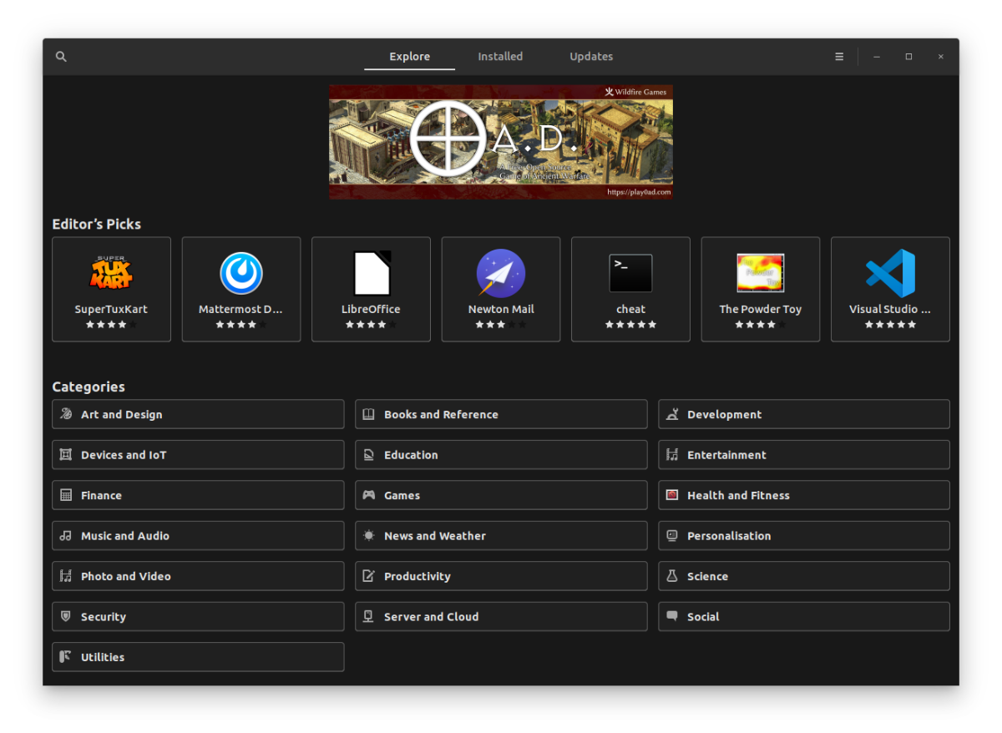Browse the Art and Design label
Image resolution: width=1002 pixels, height=733 pixels.
pos(122,414)
